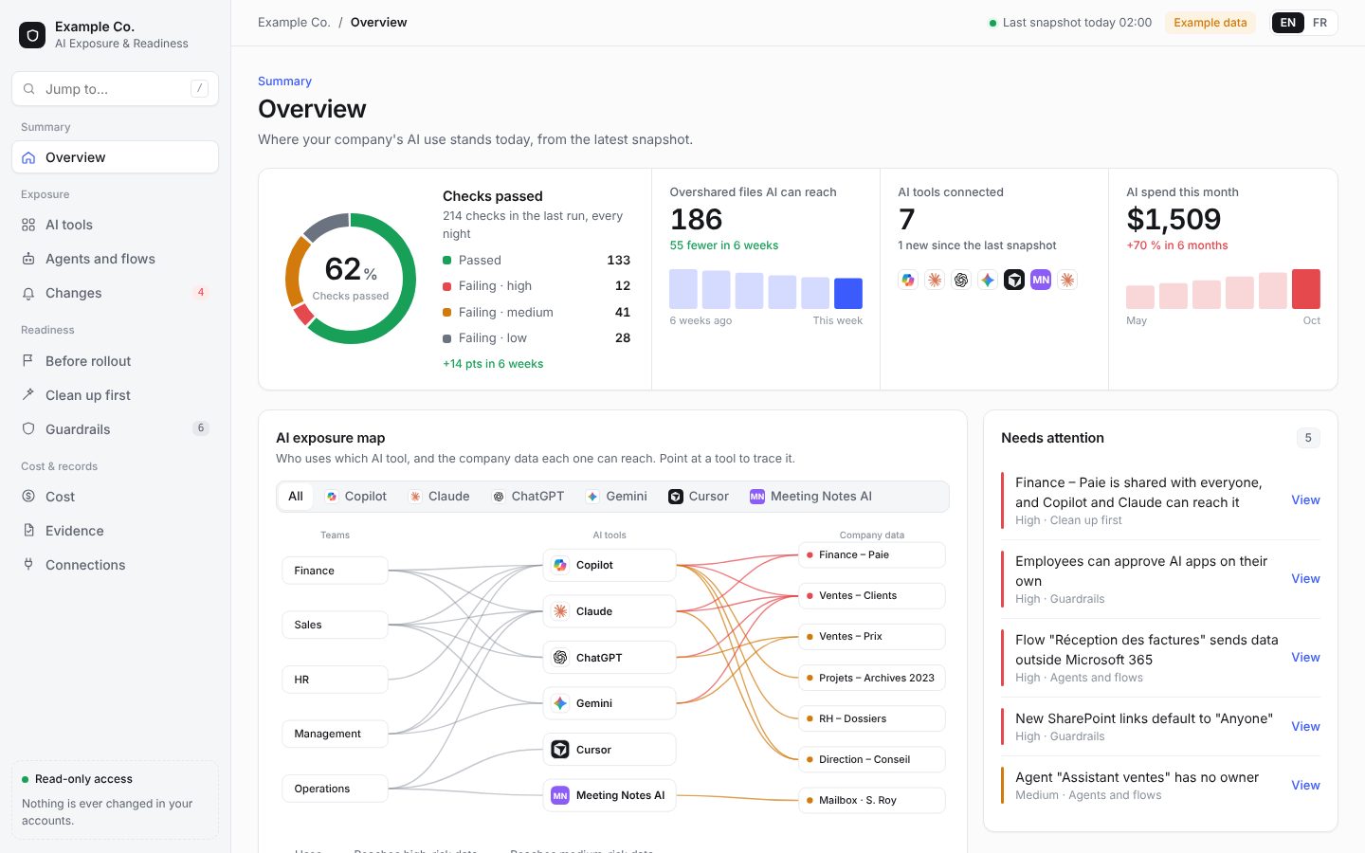Click purple MN icon in AI tools connected card

point(1041,280)
